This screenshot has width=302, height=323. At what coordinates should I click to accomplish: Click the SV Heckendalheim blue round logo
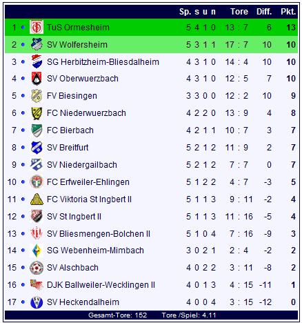tap(37, 302)
